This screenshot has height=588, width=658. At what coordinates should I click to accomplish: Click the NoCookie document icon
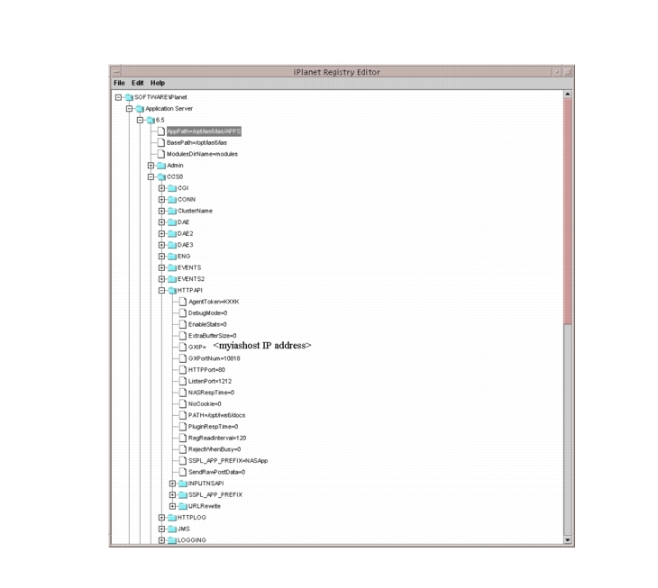click(183, 403)
